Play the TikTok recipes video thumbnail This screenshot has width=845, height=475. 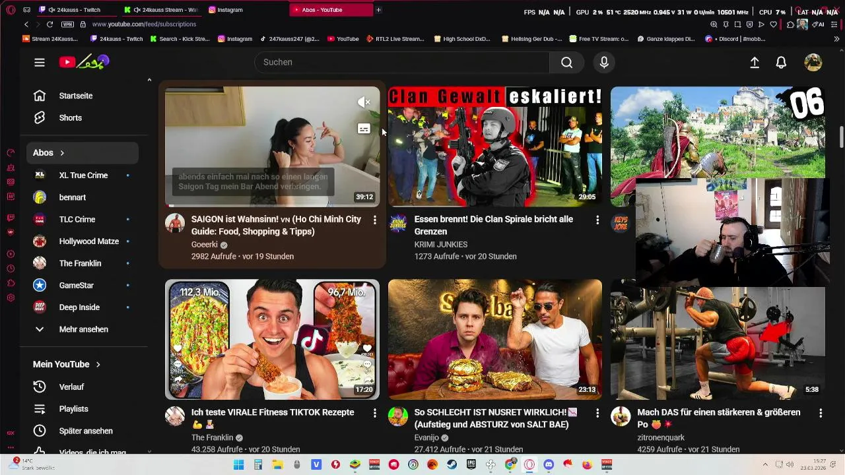point(272,339)
